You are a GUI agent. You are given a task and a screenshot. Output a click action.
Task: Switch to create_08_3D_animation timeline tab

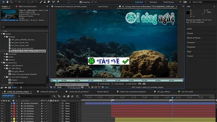tap(79, 91)
